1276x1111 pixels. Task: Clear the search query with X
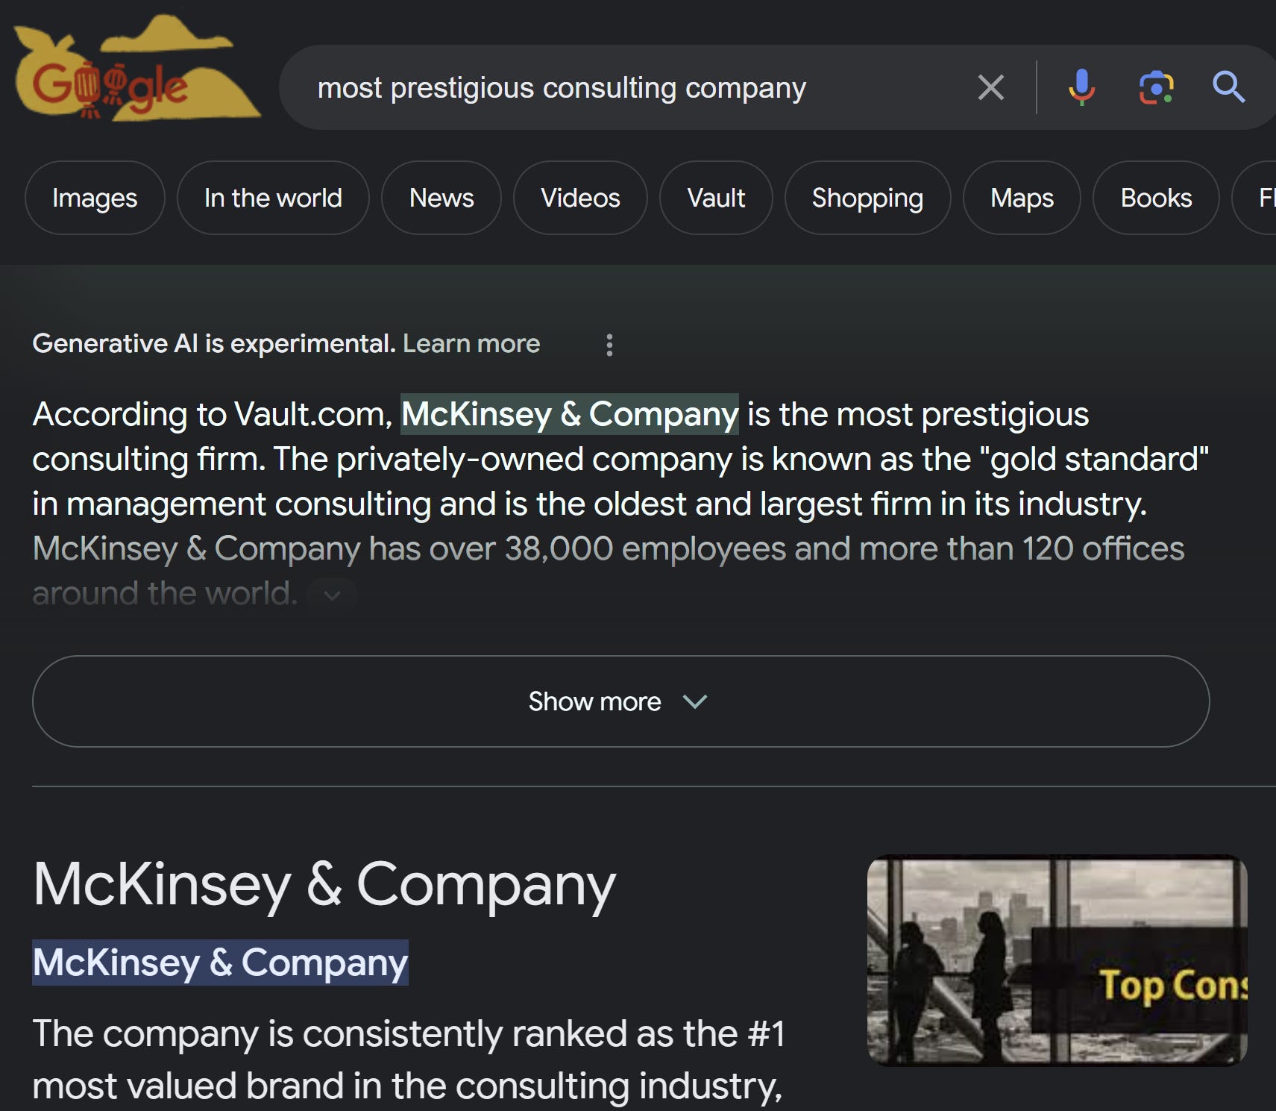click(x=991, y=87)
